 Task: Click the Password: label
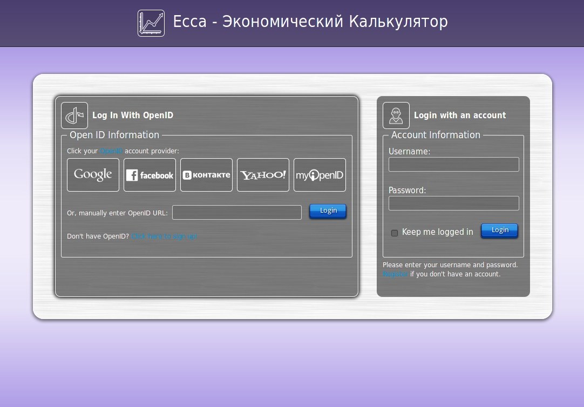point(407,191)
